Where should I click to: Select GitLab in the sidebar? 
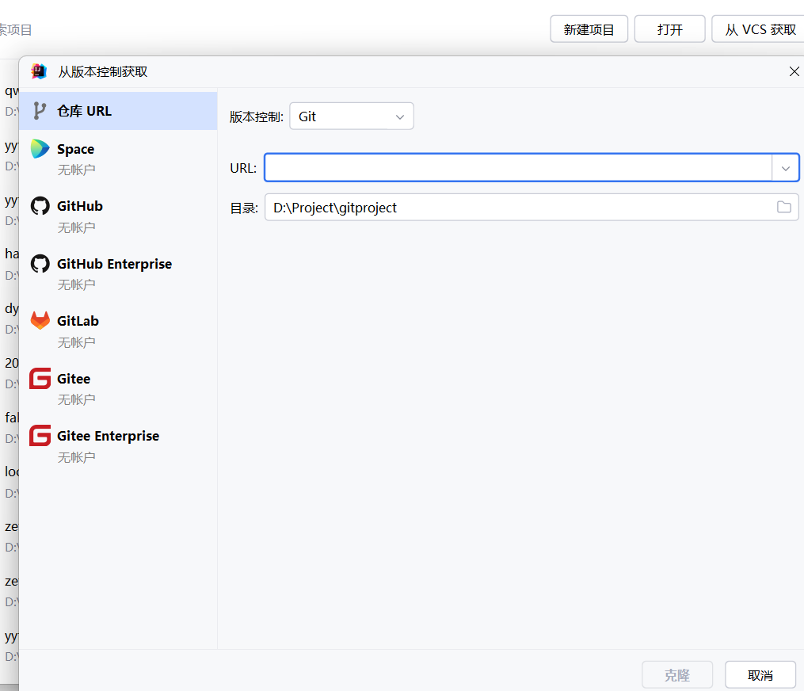click(x=118, y=331)
